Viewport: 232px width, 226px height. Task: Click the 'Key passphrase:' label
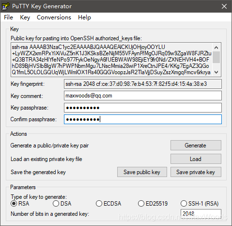point(30,108)
